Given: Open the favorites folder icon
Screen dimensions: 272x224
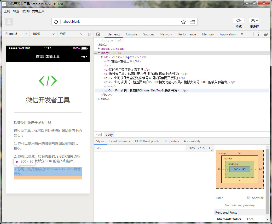Looking at the screenshot, I should 192,22.
